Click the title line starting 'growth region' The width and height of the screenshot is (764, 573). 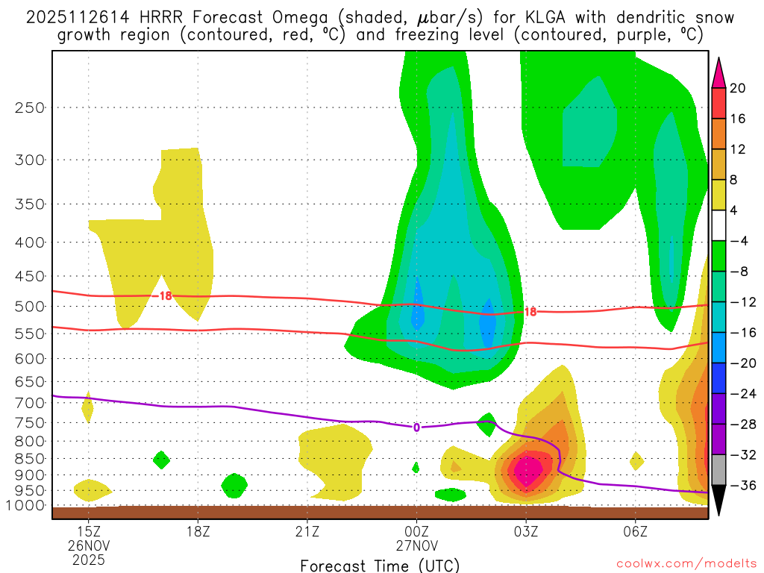[x=380, y=34]
